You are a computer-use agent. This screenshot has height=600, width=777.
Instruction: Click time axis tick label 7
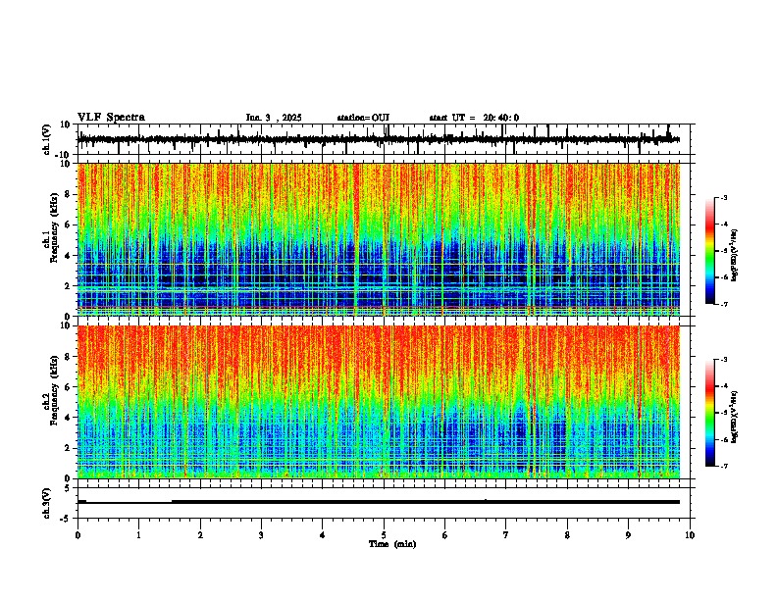point(506,535)
